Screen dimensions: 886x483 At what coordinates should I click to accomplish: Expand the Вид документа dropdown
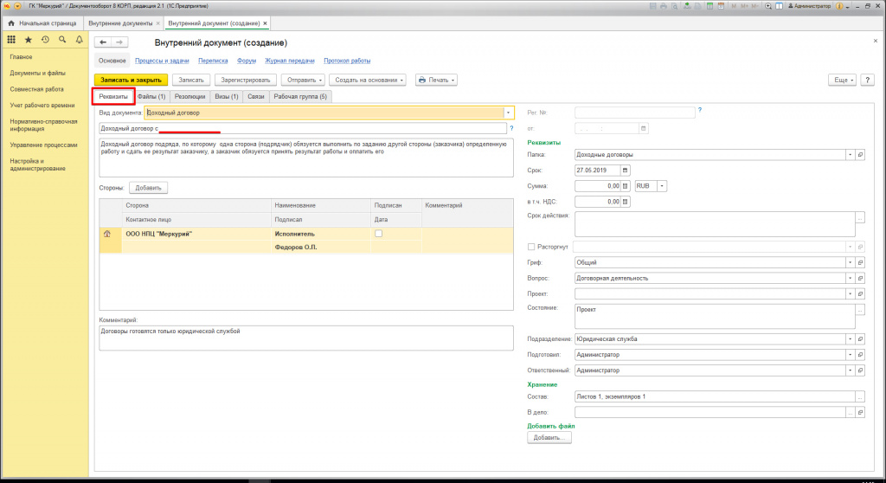pyautogui.click(x=508, y=113)
